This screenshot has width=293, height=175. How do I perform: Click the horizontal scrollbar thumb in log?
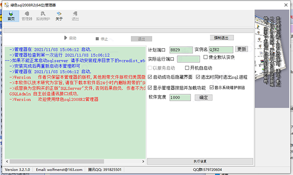click(57, 161)
